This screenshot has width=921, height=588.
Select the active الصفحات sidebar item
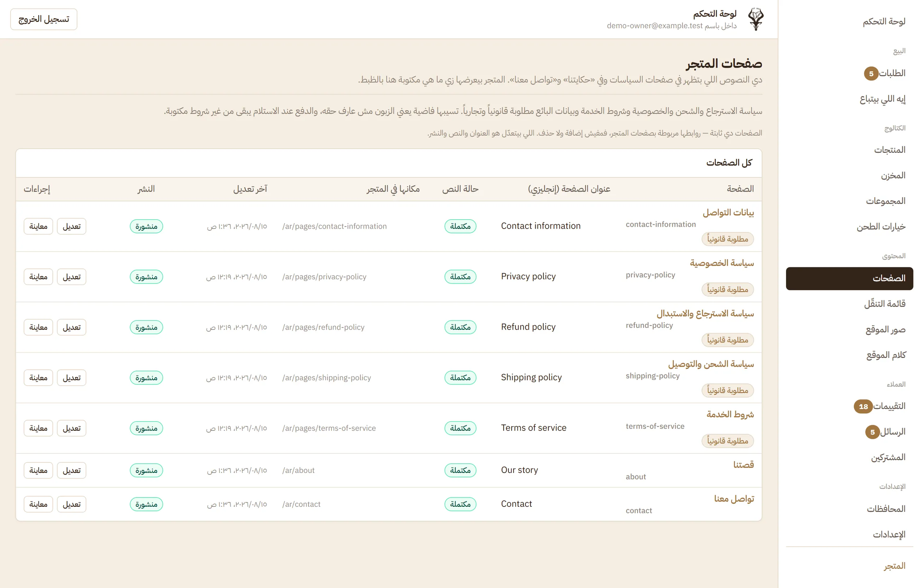pos(849,278)
